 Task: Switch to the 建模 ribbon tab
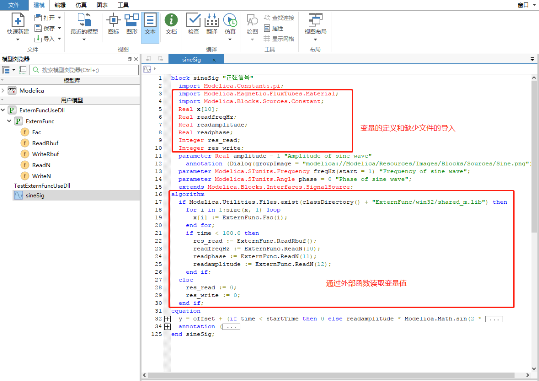pyautogui.click(x=39, y=5)
